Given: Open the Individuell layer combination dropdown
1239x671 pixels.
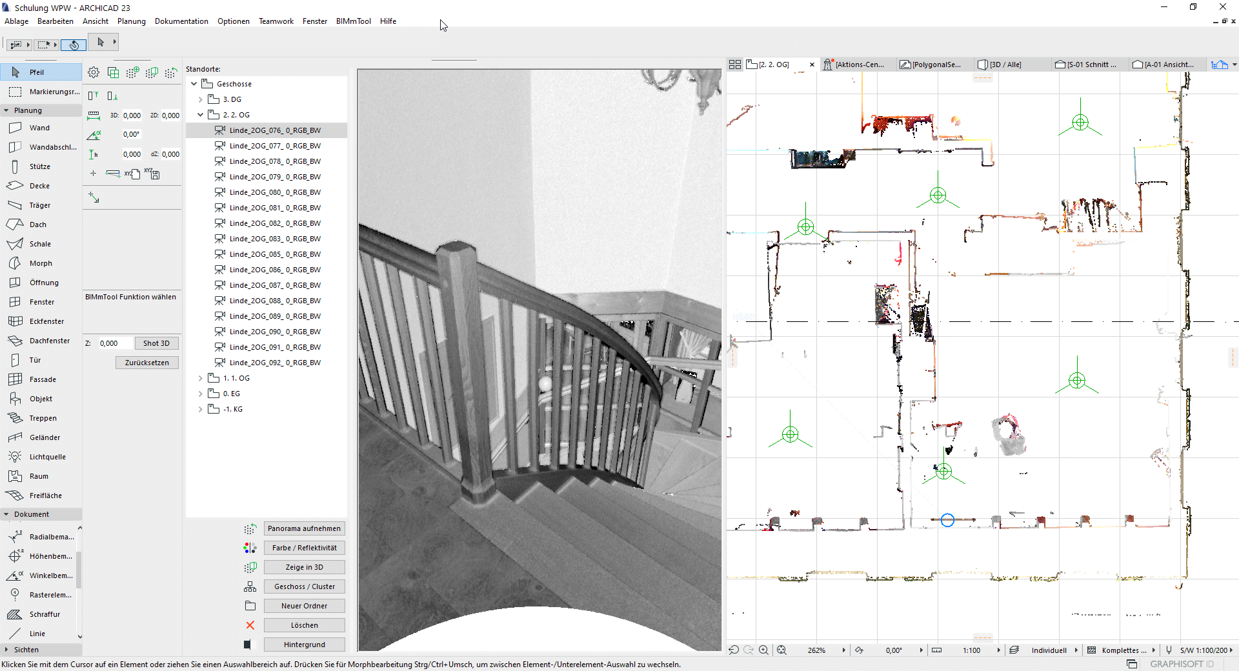Looking at the screenshot, I should pos(1076,650).
